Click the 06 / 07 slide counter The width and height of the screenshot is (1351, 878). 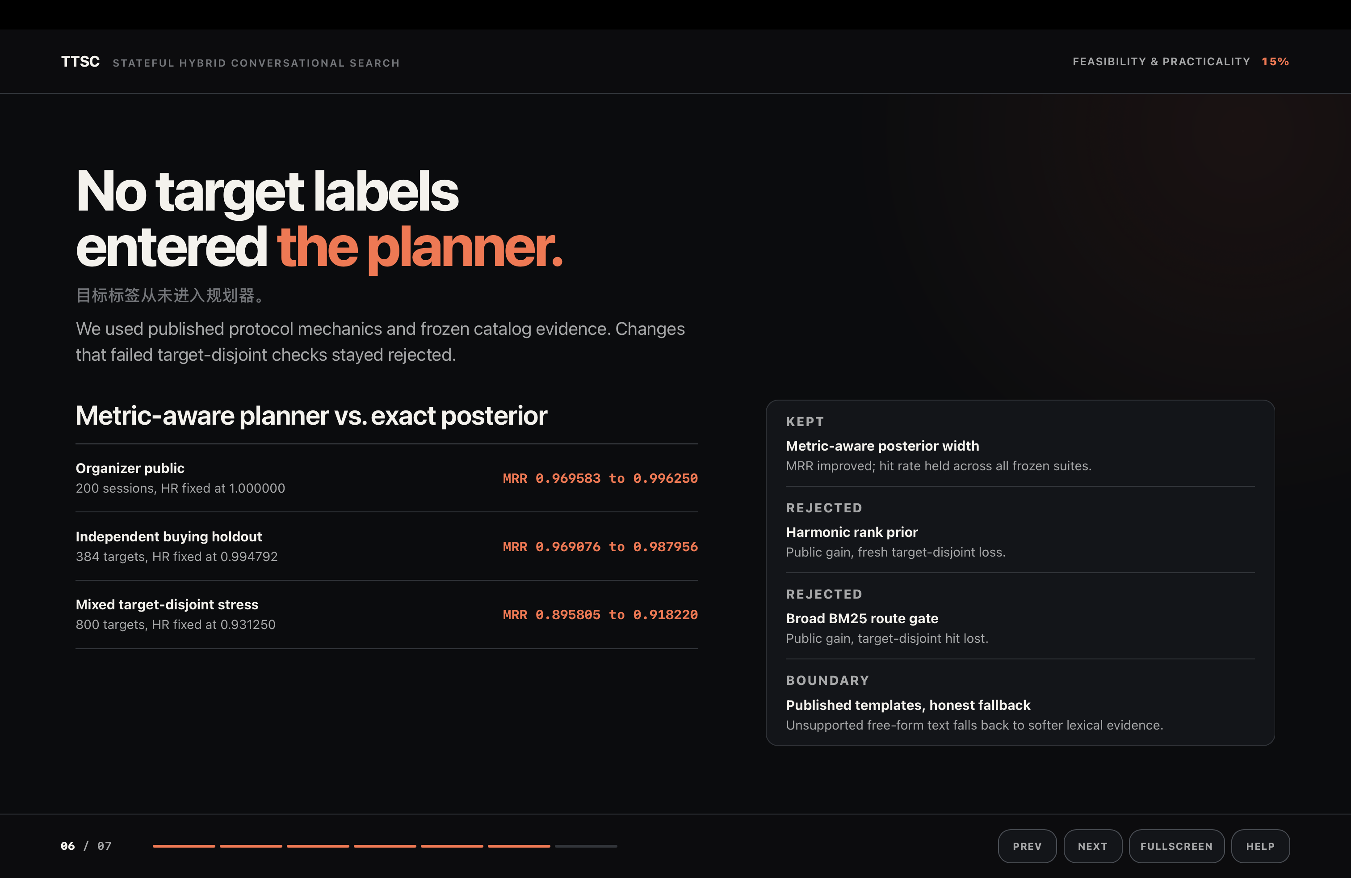click(x=86, y=846)
